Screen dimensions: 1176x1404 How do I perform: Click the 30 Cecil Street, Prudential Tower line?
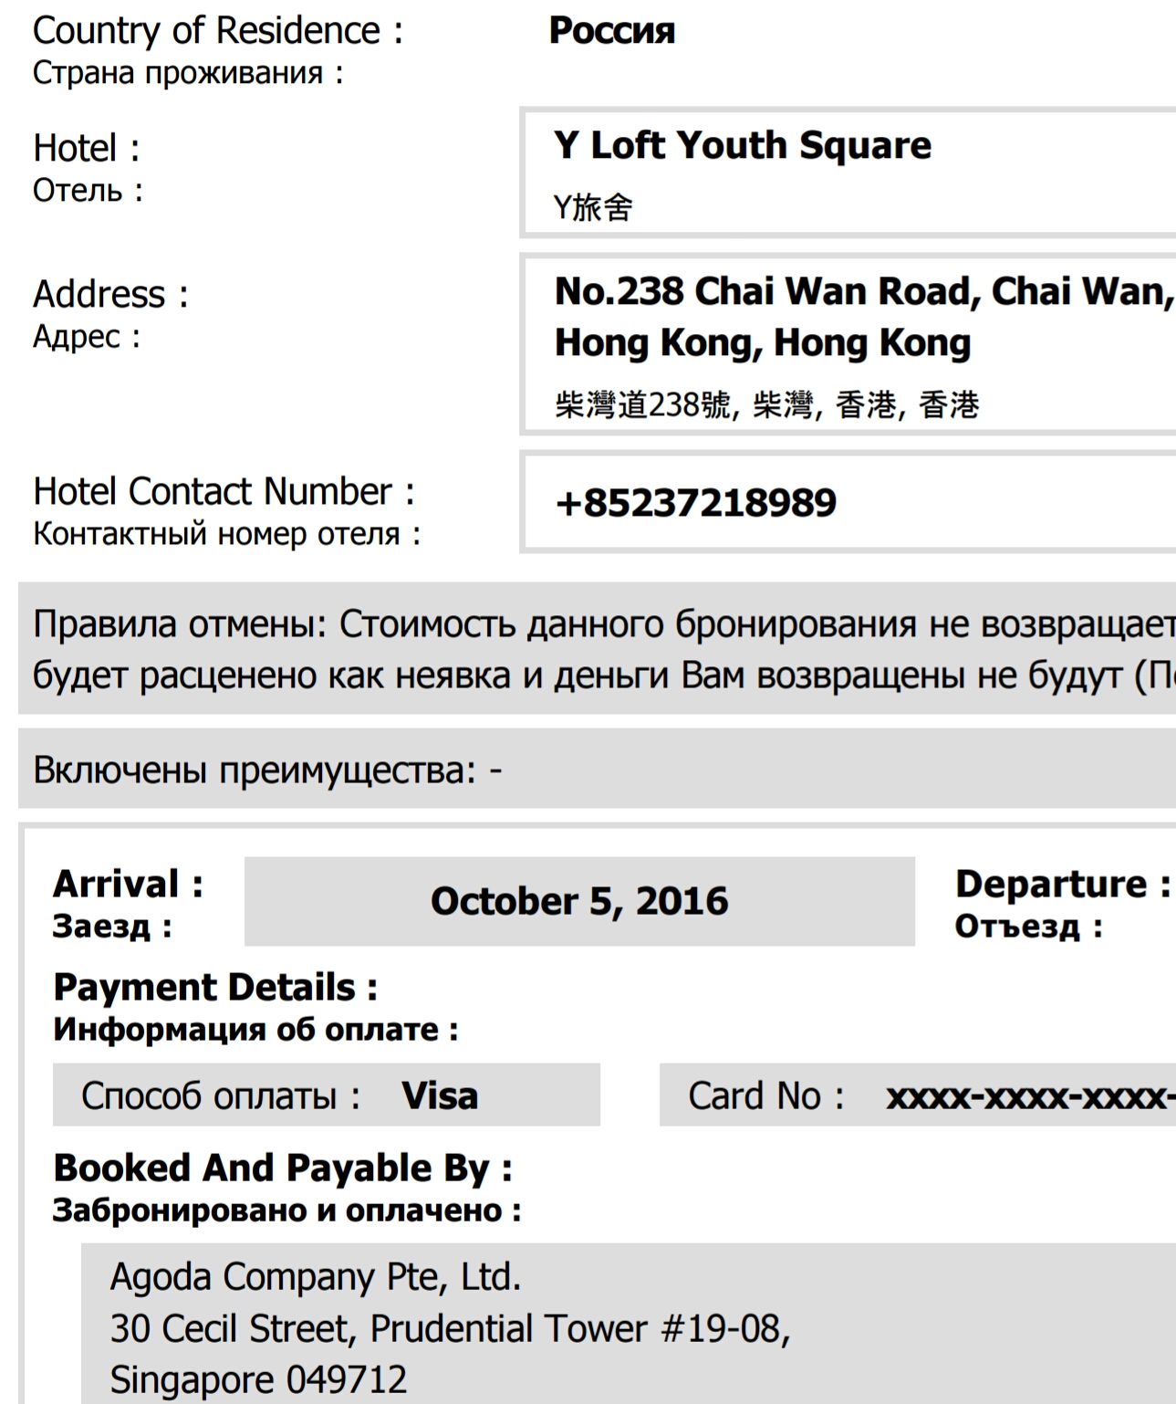(450, 1328)
